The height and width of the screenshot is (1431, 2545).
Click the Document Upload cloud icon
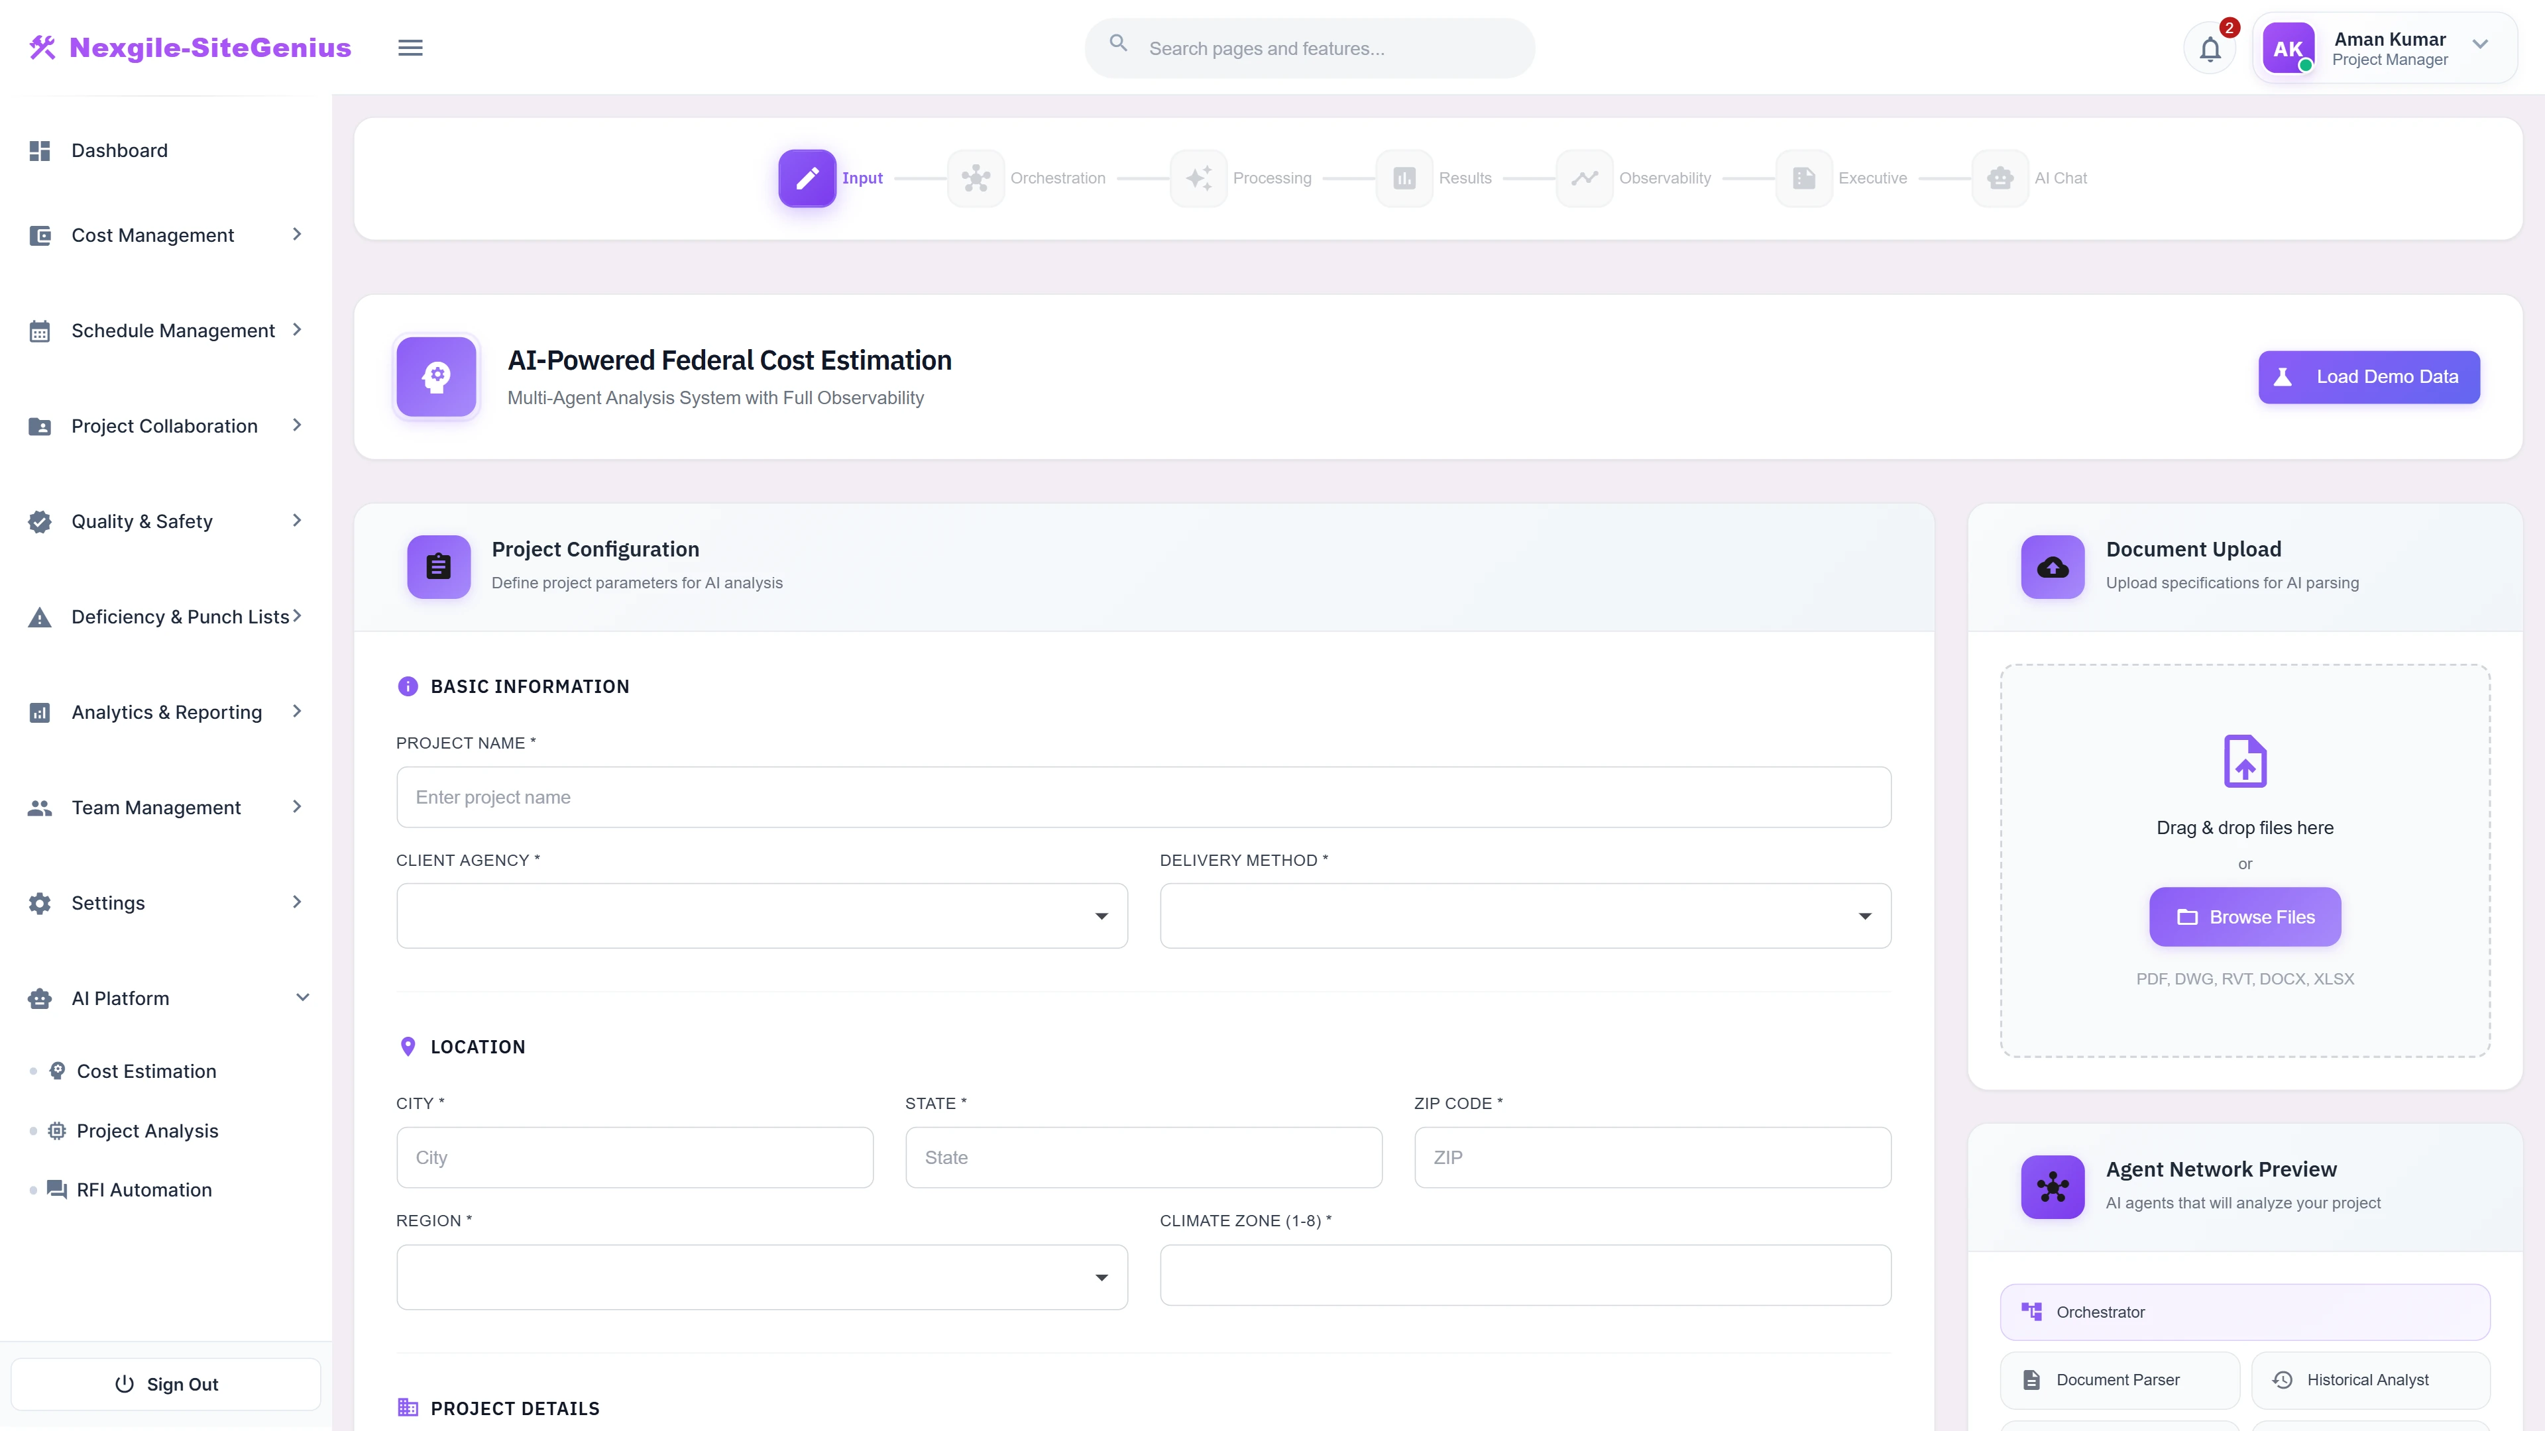pos(2052,567)
